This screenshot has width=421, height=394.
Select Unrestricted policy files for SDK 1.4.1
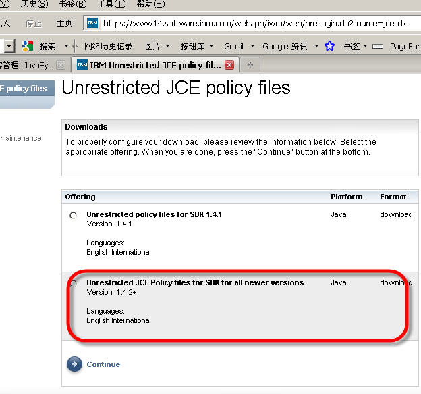[73, 216]
